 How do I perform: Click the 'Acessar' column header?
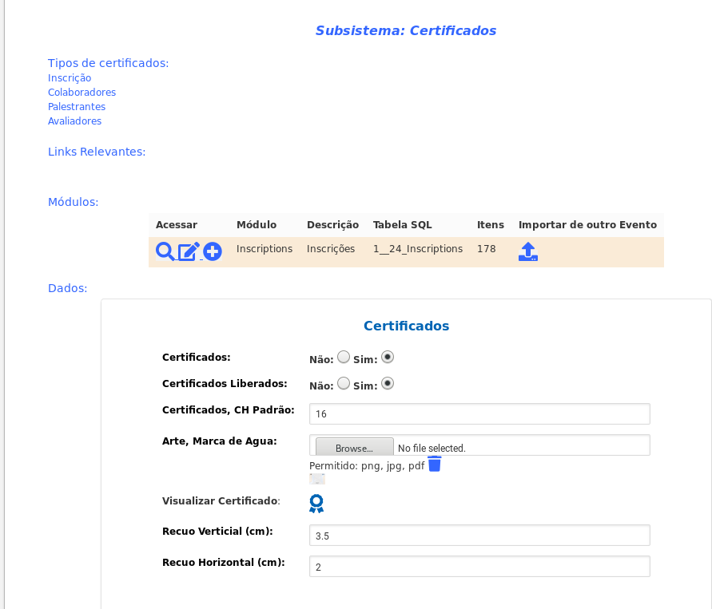coord(177,225)
